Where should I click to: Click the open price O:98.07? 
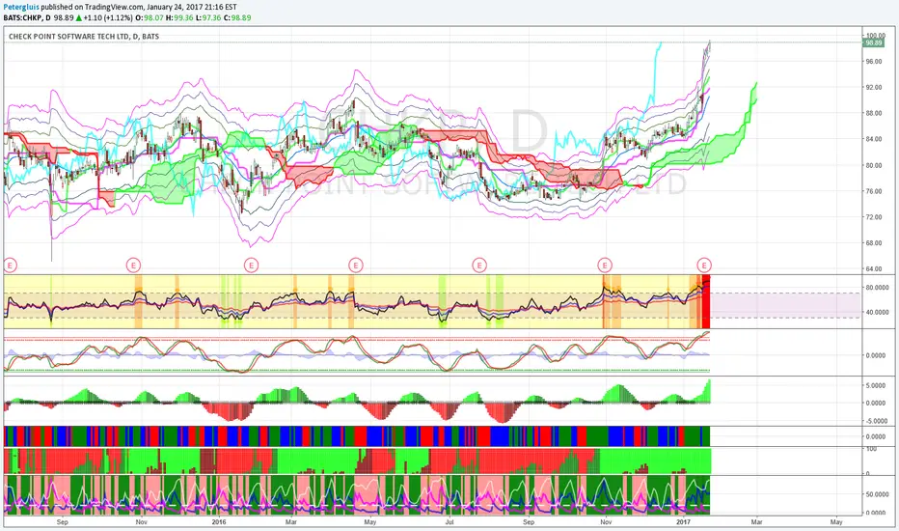pos(149,17)
